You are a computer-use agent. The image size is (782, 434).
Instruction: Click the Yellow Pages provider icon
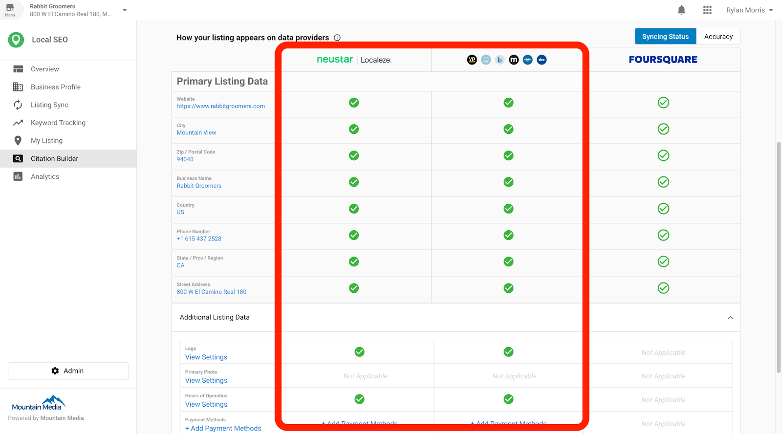[x=472, y=60]
